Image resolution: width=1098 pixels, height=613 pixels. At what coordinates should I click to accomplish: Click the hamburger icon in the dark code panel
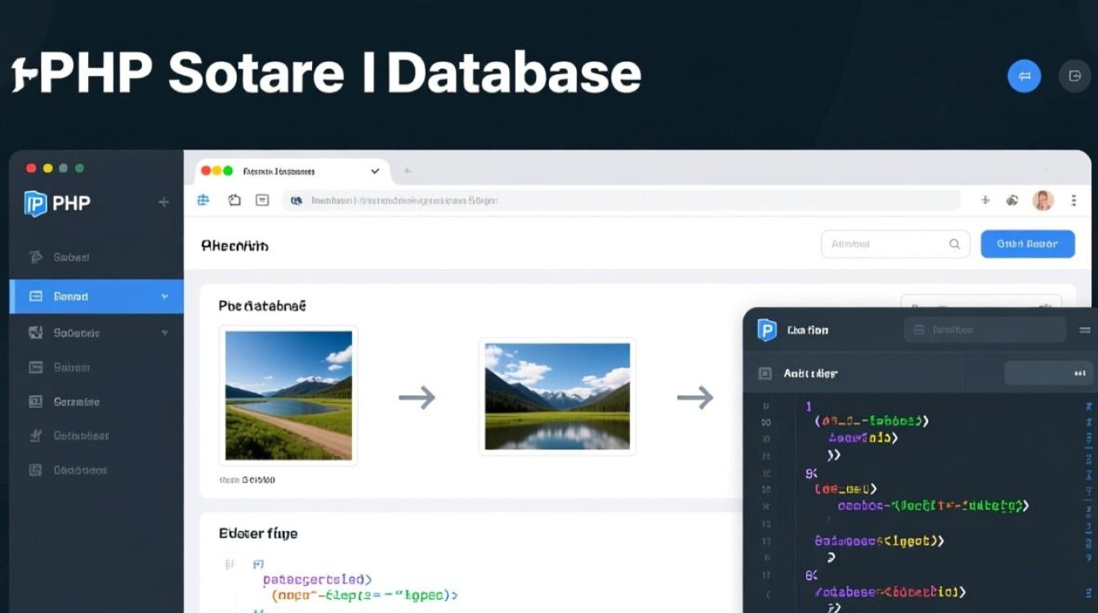[x=1084, y=330]
